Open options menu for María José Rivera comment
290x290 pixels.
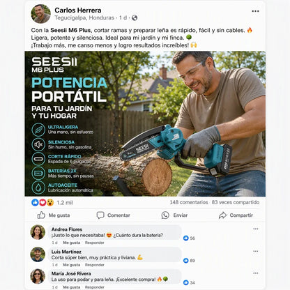coord(256,273)
